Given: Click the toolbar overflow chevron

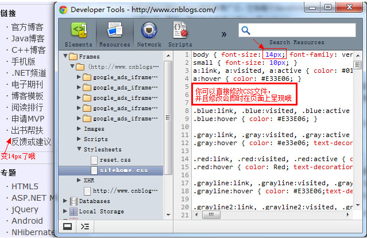Looking at the screenshot, I should 223,34.
